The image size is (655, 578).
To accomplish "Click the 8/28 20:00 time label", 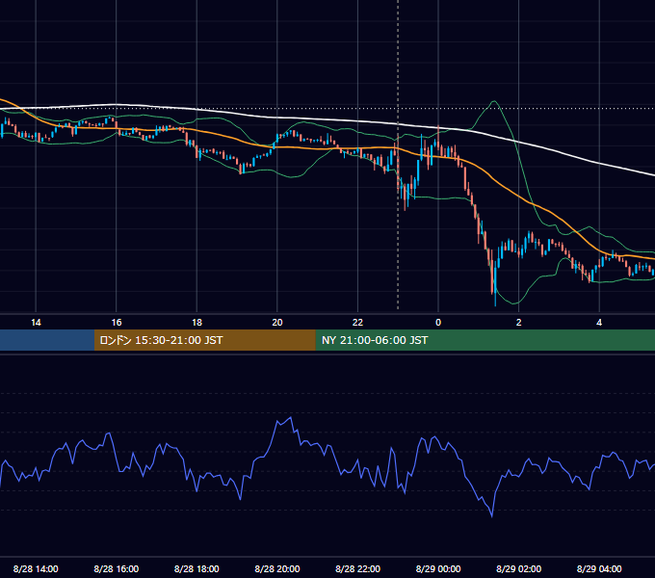I will 277,568.
